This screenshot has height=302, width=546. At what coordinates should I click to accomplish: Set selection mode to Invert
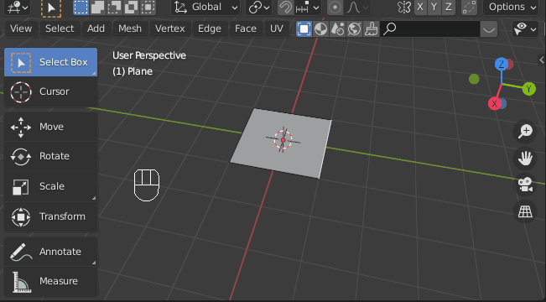click(x=131, y=7)
